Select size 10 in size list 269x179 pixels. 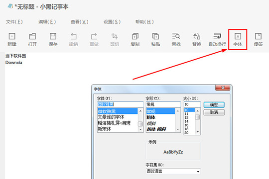(189, 110)
